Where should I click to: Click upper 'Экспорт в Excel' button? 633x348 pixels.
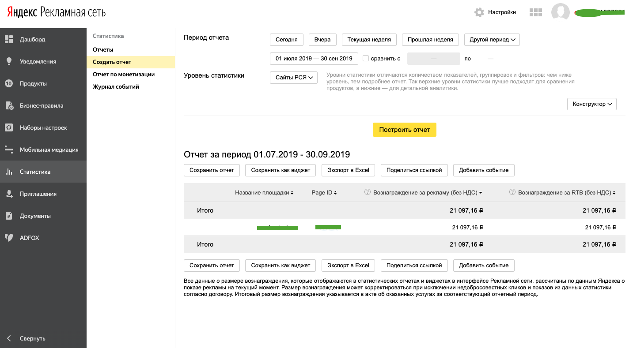pyautogui.click(x=349, y=170)
